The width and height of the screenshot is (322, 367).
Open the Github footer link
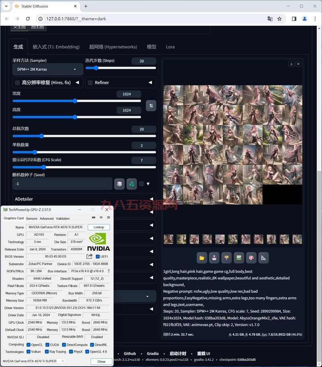[130, 353]
